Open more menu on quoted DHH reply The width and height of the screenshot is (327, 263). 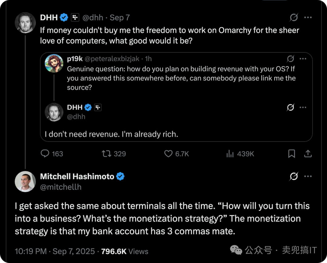(x=303, y=107)
